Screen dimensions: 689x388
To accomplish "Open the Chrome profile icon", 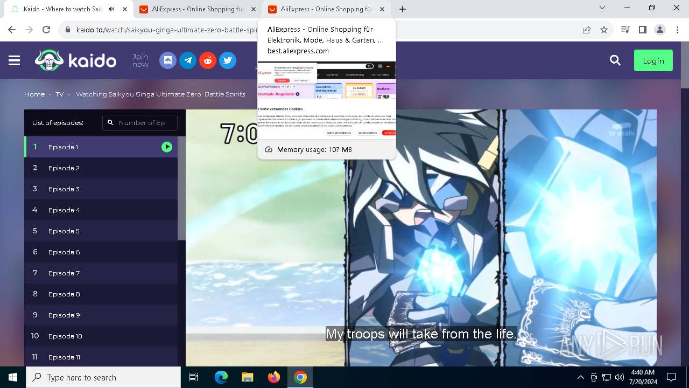I will click(659, 30).
